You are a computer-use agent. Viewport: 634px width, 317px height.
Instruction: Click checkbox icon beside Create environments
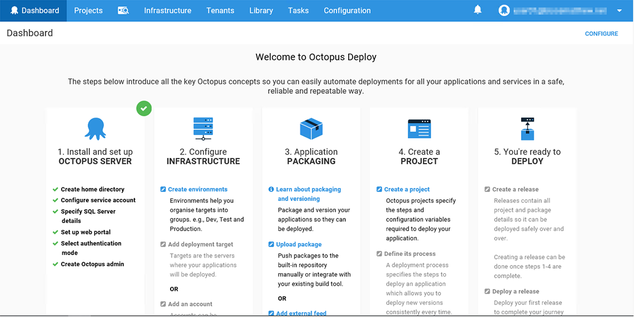coord(163,189)
